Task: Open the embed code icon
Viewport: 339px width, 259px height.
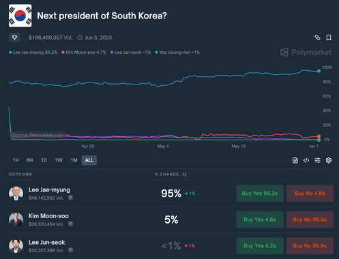Action: click(306, 160)
